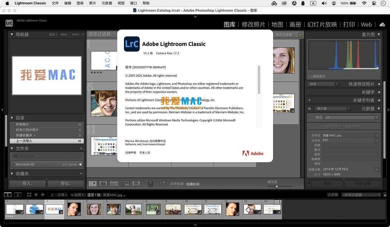Click the filmstrip grid shortcut icon
The width and height of the screenshot is (390, 227).
(29, 195)
